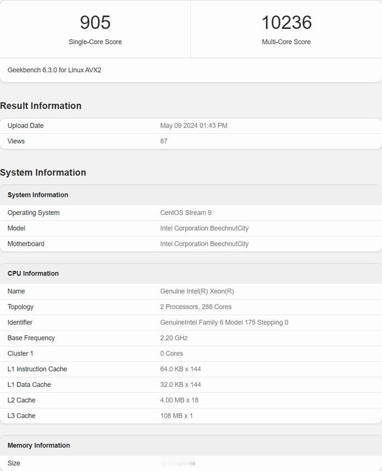382x471 pixels.
Task: Click the Base Frequency label
Action: click(31, 338)
